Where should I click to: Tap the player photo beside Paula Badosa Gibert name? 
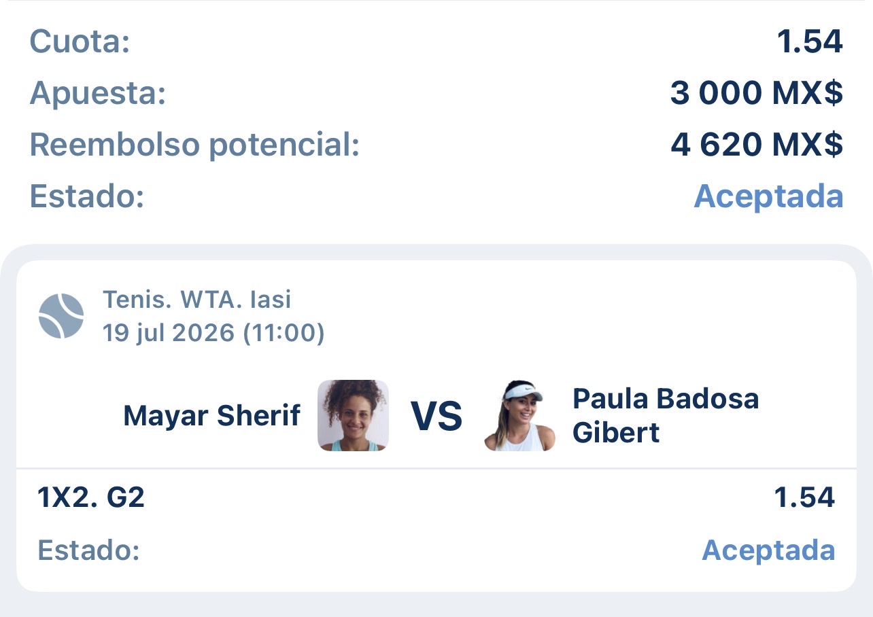point(519,415)
